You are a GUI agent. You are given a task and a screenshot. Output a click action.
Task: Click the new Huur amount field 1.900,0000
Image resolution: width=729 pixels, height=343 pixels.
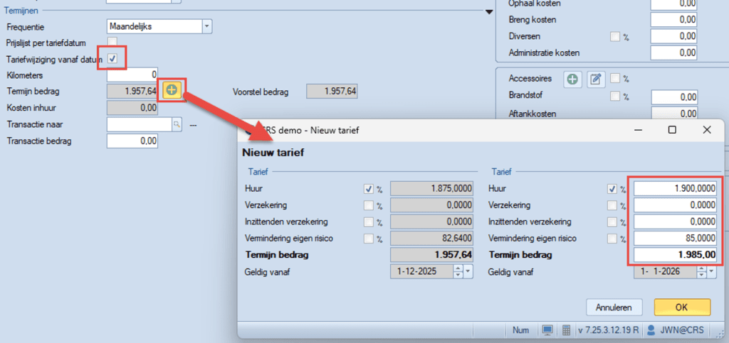point(675,189)
